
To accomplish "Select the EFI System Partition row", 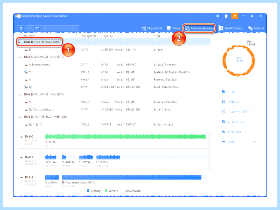I will pos(113,72).
